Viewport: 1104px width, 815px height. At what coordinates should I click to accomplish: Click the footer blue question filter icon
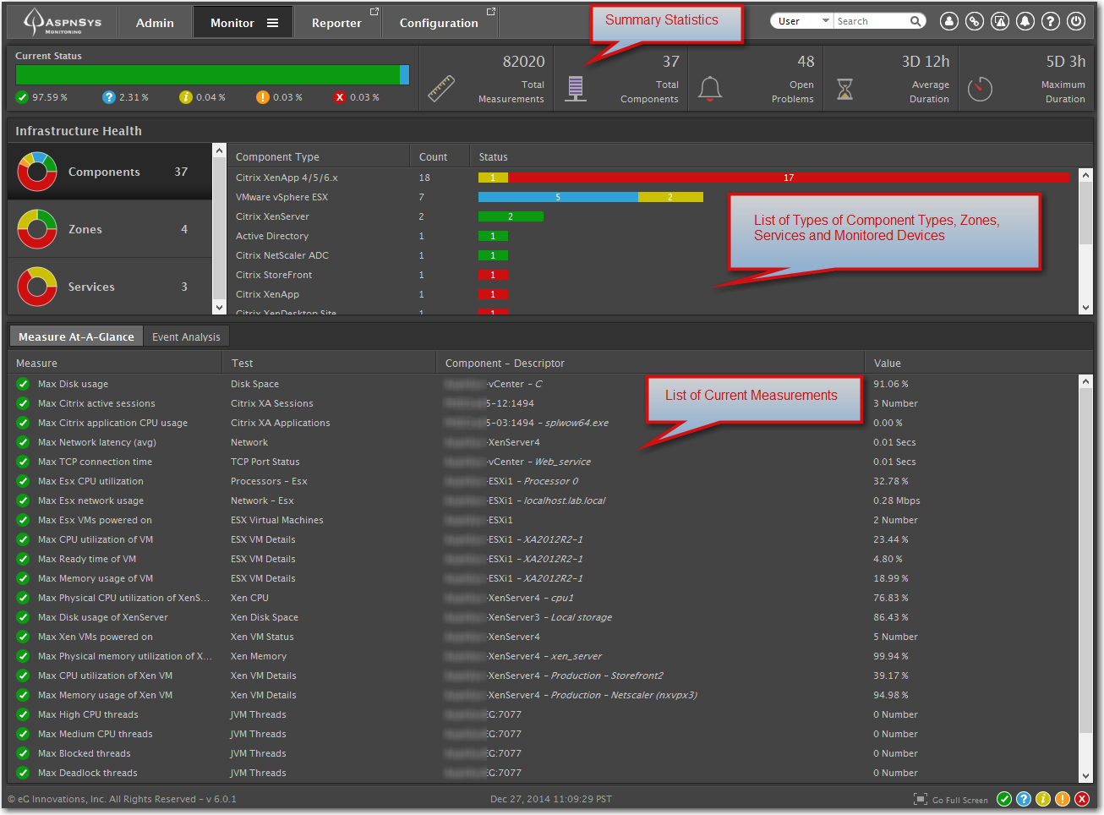coord(1024,799)
